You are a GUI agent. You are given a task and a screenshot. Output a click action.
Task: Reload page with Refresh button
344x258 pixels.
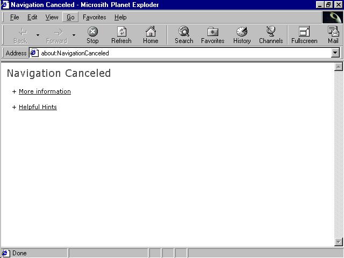click(121, 35)
